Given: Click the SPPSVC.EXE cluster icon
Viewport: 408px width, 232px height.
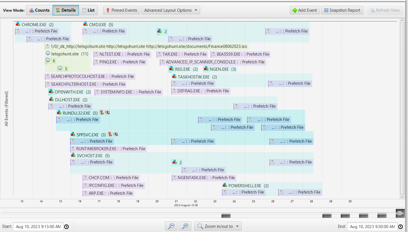Looking at the screenshot, I should [73, 134].
